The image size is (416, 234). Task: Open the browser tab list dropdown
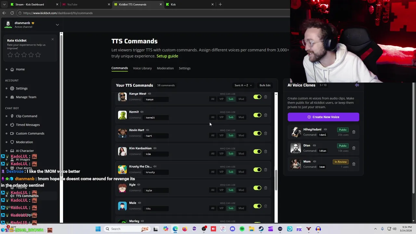pos(4,4)
